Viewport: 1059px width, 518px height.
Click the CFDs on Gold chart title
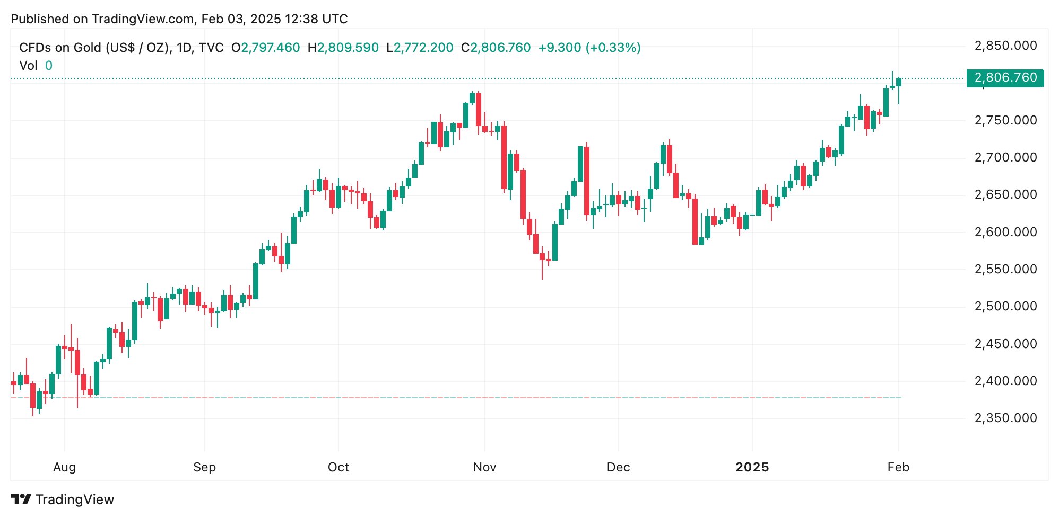click(121, 48)
